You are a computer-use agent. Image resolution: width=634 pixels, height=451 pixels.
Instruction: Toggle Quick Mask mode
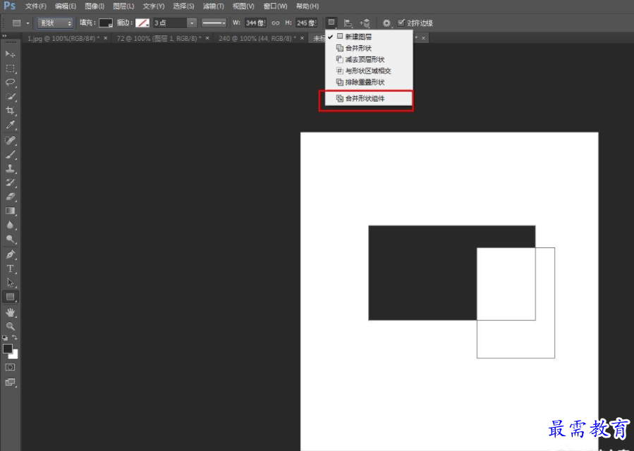pyautogui.click(x=10, y=367)
